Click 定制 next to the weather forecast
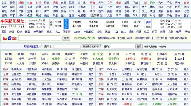This screenshot has height=106, width=191. [x=148, y=27]
